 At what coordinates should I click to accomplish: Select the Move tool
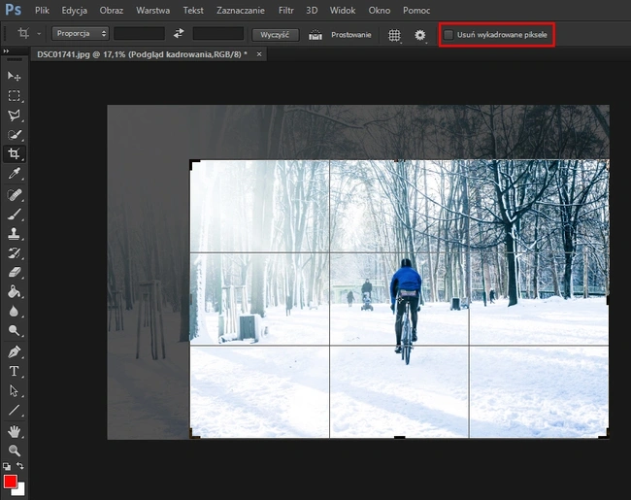14,76
